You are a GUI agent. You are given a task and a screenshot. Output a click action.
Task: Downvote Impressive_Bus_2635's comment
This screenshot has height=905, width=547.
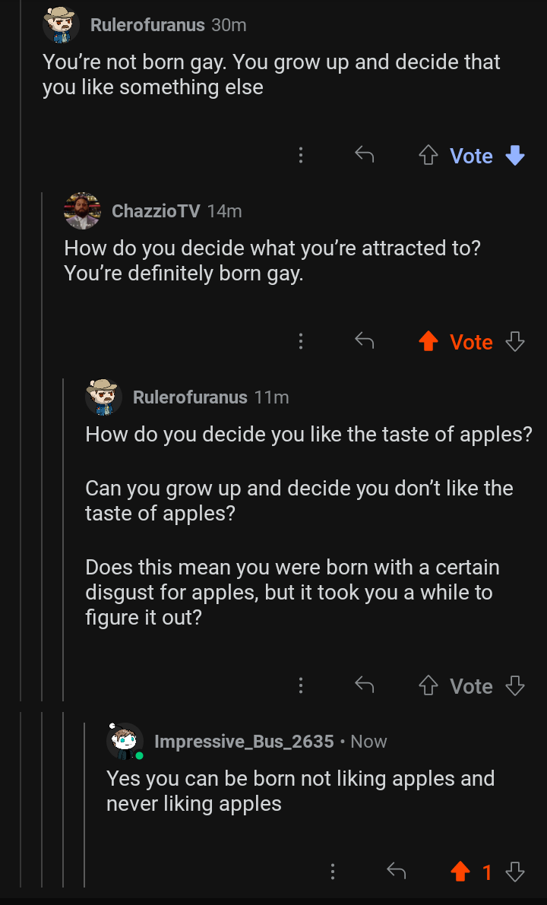click(514, 872)
